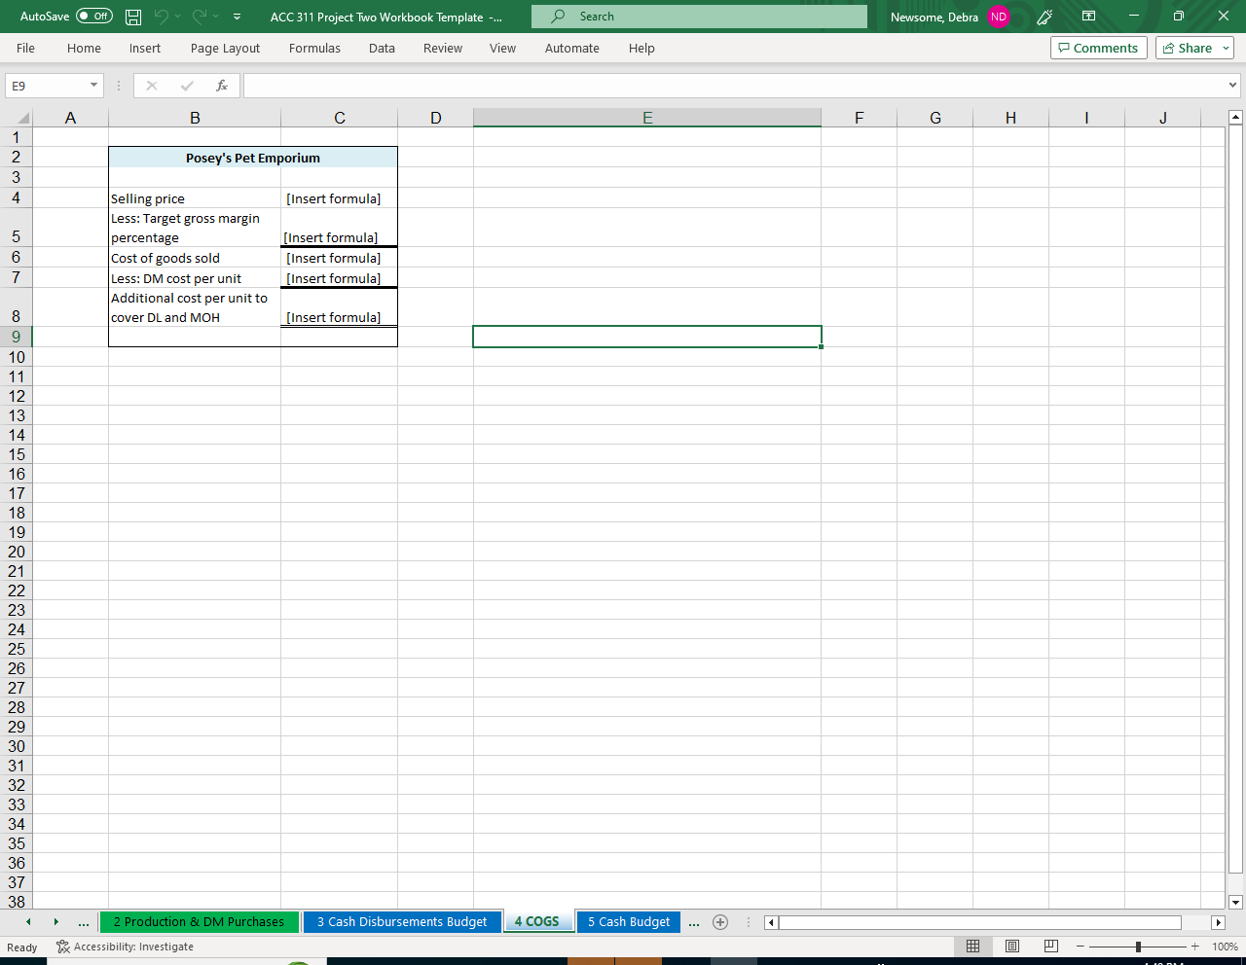Switch to 3 Cash Disbursements Budget sheet
Image resolution: width=1246 pixels, height=965 pixels.
402,921
